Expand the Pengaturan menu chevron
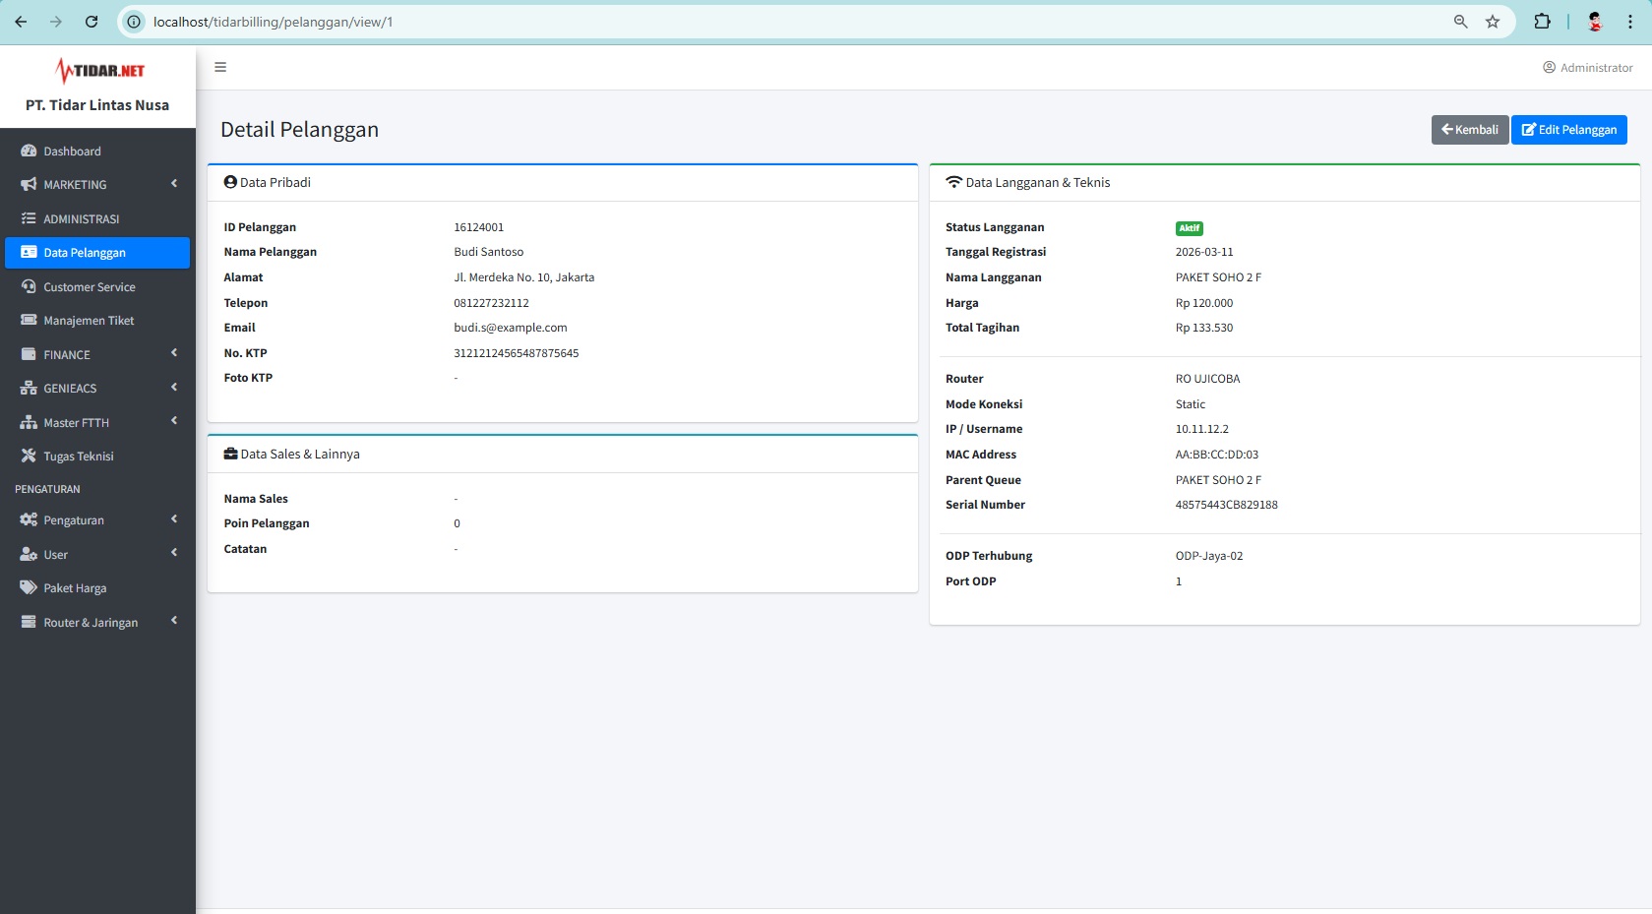This screenshot has height=914, width=1652. click(x=174, y=519)
